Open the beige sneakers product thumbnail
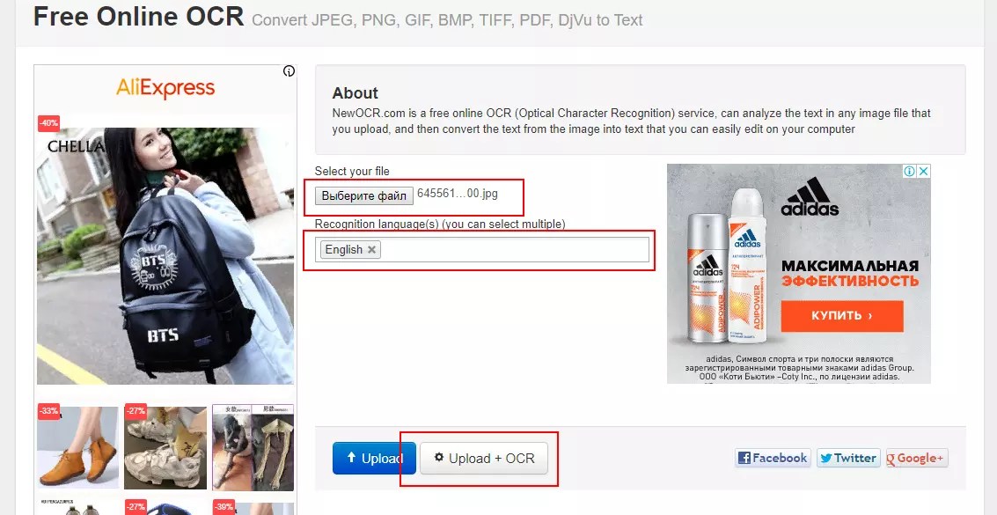This screenshot has height=515, width=997. (165, 447)
